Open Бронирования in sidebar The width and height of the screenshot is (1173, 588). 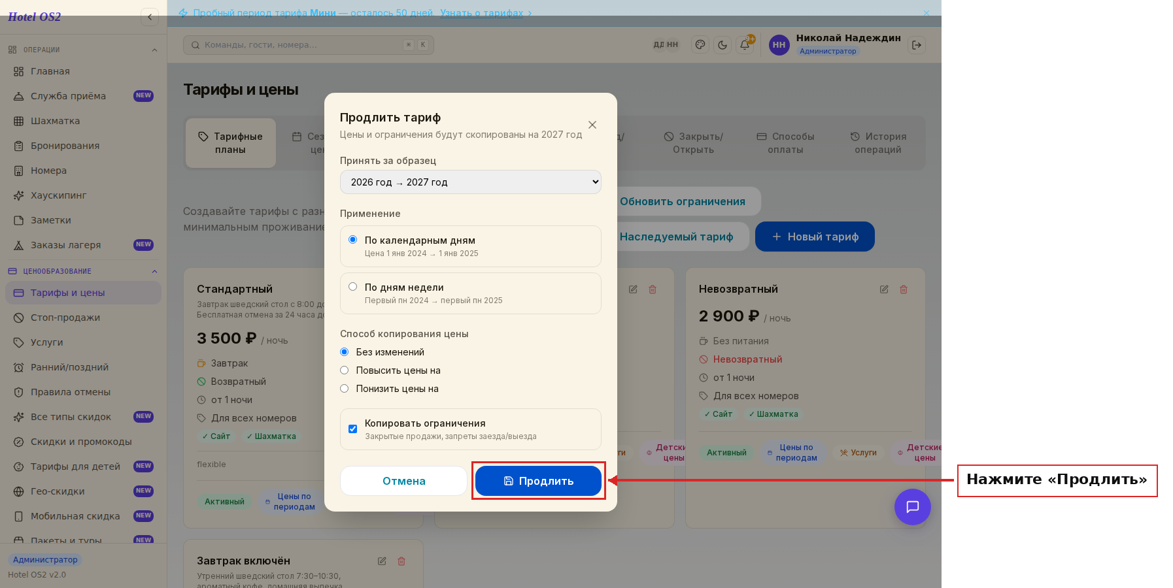(83, 146)
